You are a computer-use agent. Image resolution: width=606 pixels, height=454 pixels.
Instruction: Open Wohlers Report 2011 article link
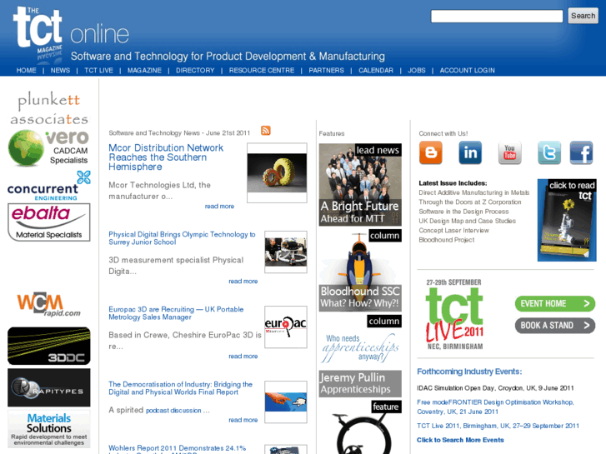pos(177,449)
